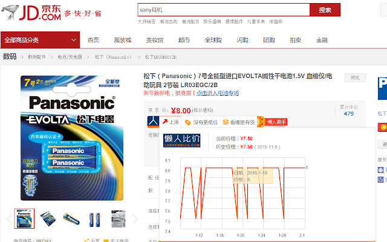Click the 479 cumulative reviews count
Viewport: 387px width, 242px height.
point(349,114)
